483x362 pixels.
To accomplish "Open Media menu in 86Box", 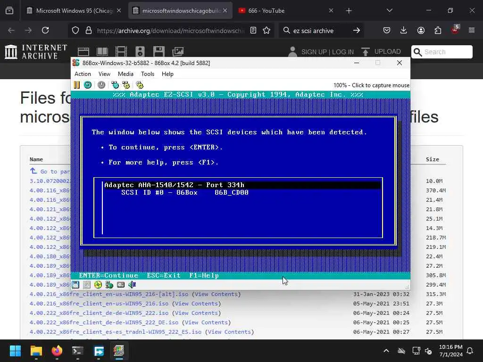I will [x=125, y=74].
